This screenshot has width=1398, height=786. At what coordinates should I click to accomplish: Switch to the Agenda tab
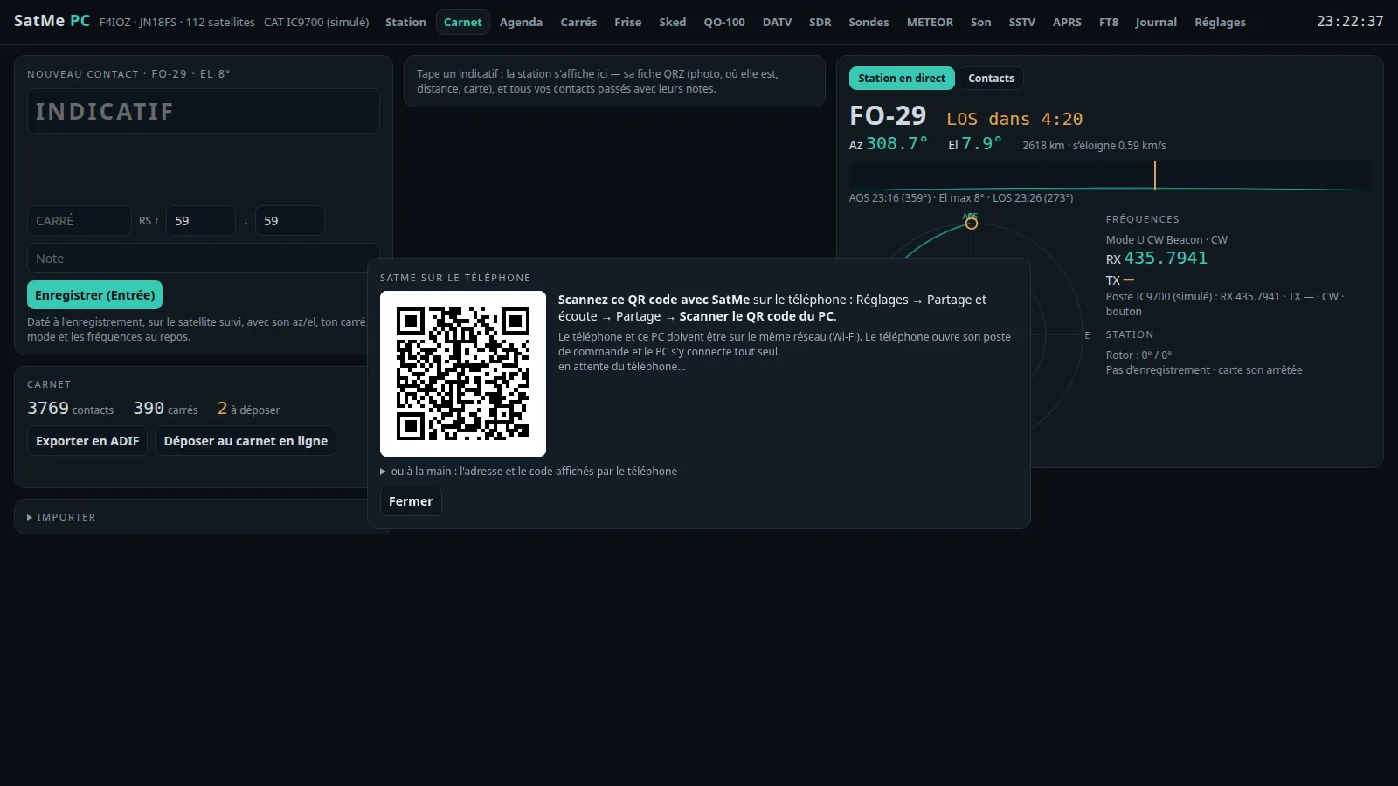click(521, 22)
